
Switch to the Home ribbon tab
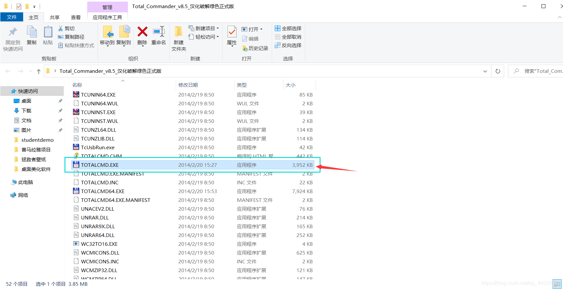pyautogui.click(x=34, y=17)
